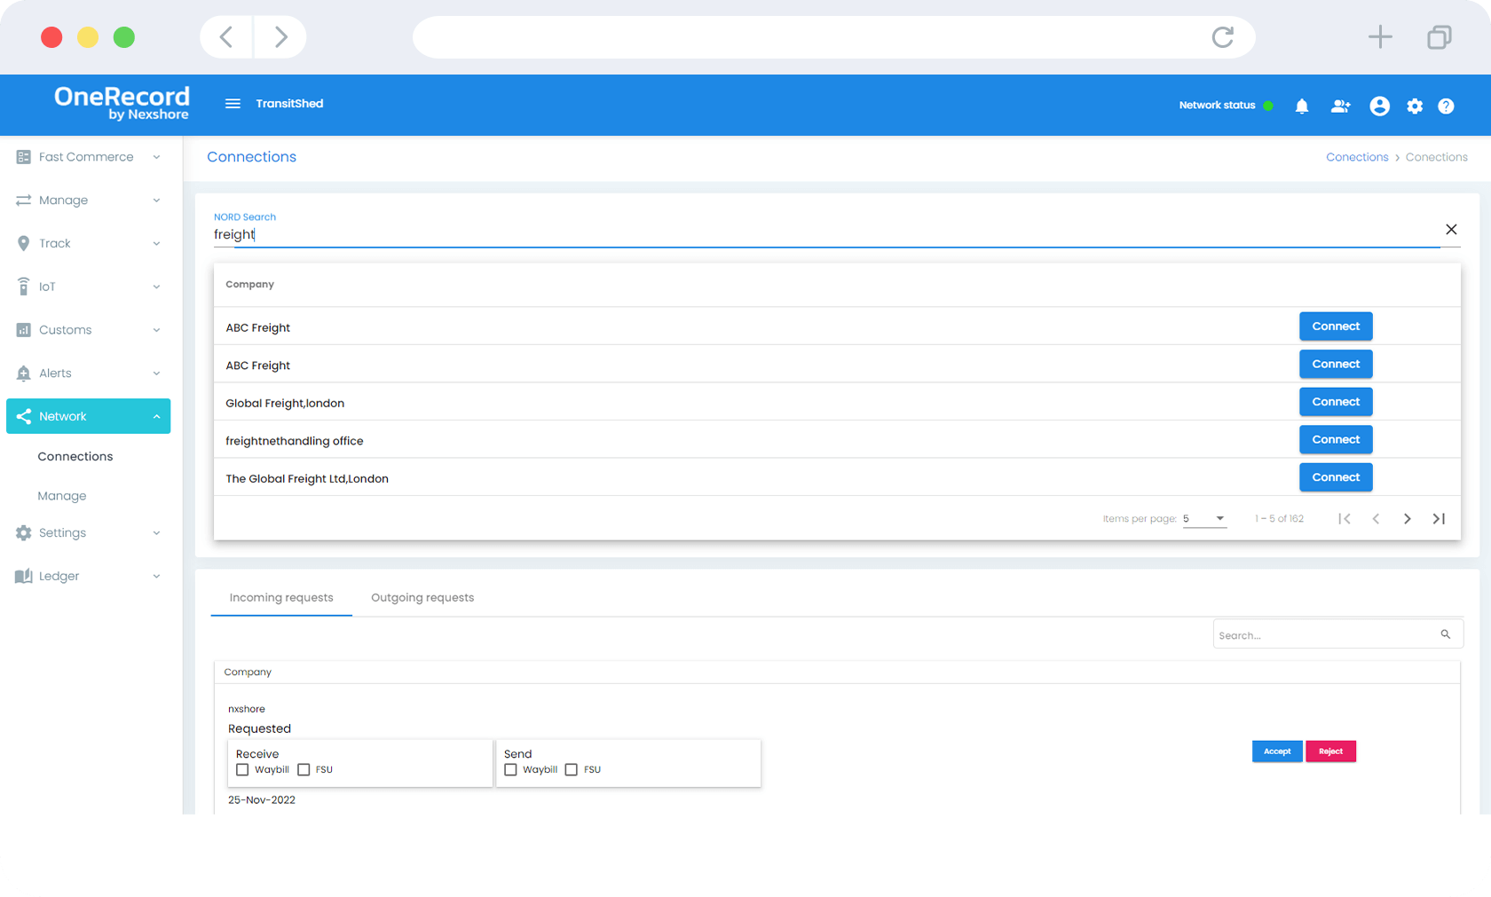Click the OneRecord by Nexshore logo

pyautogui.click(x=122, y=104)
